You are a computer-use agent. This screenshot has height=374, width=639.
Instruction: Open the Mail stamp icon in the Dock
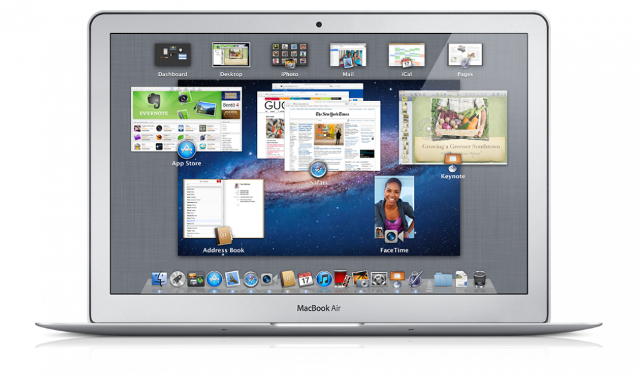coord(233,279)
